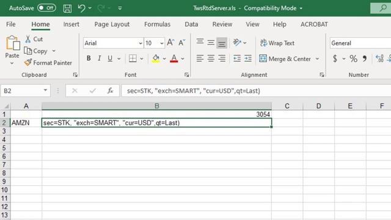
Task: Apply the red Font Color
Action: (174, 59)
